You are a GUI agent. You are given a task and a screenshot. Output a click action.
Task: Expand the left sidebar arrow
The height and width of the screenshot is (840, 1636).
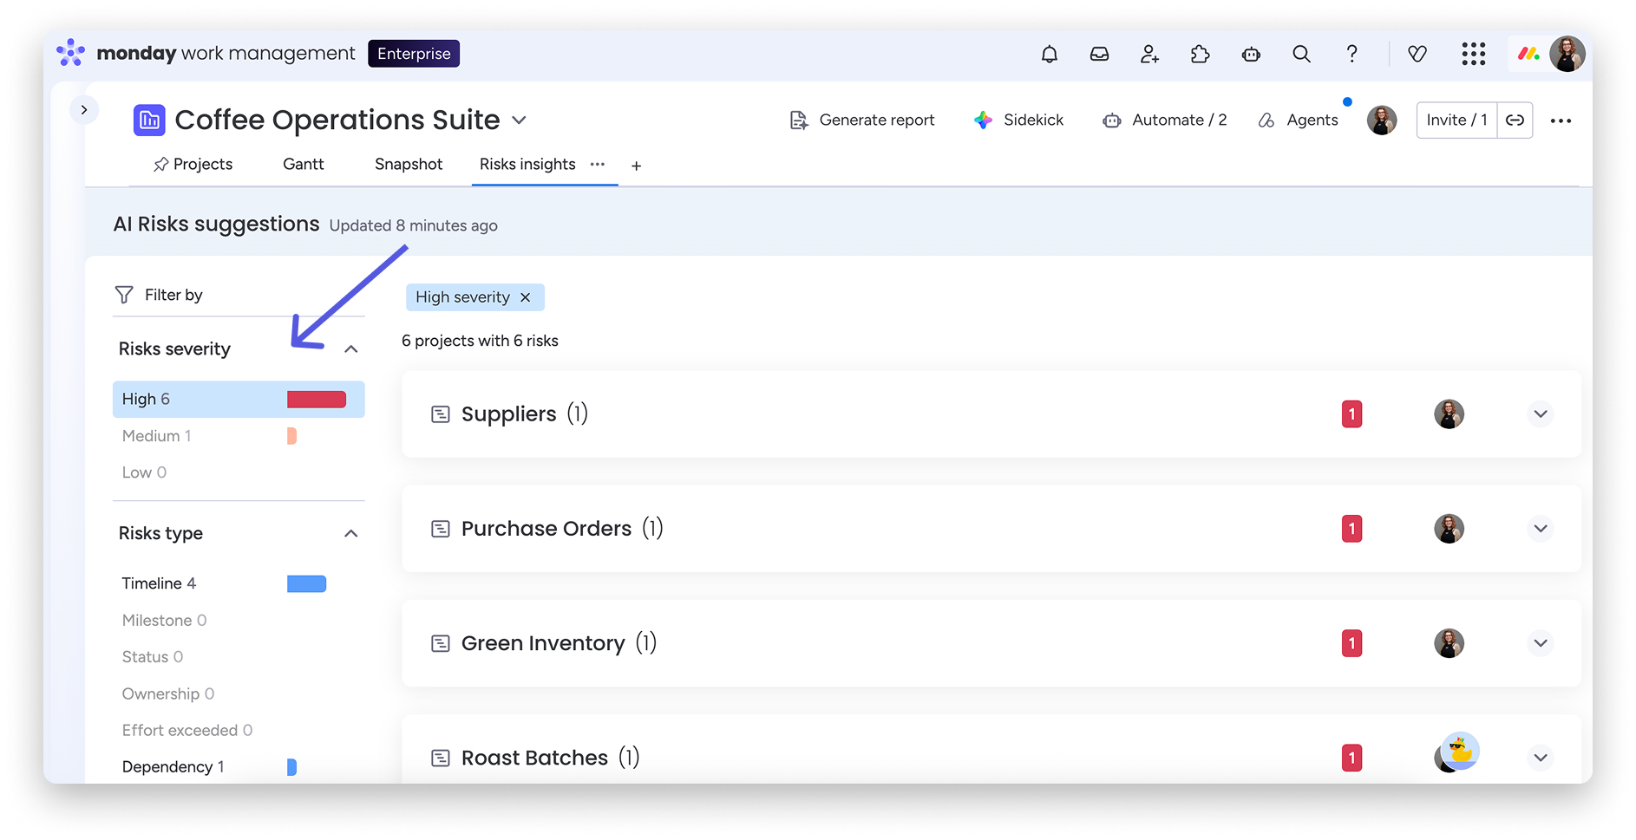(84, 110)
